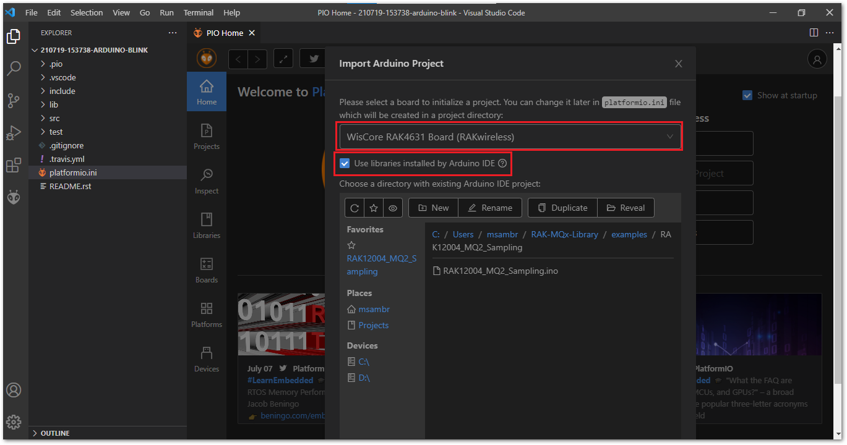Open the Libraries section in PIO sidebar

click(207, 226)
